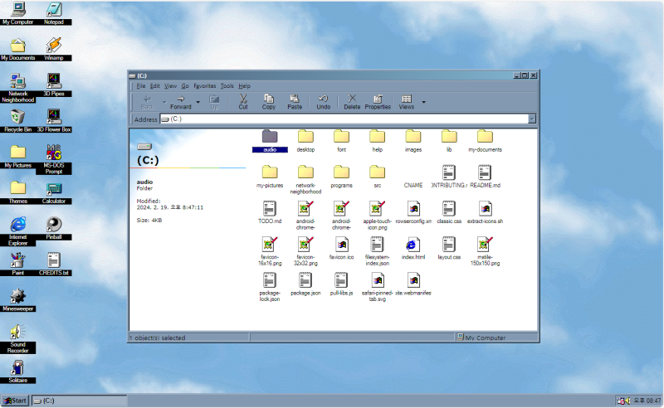The width and height of the screenshot is (664, 408).
Task: Select the Pinball desktop icon
Action: click(x=54, y=228)
